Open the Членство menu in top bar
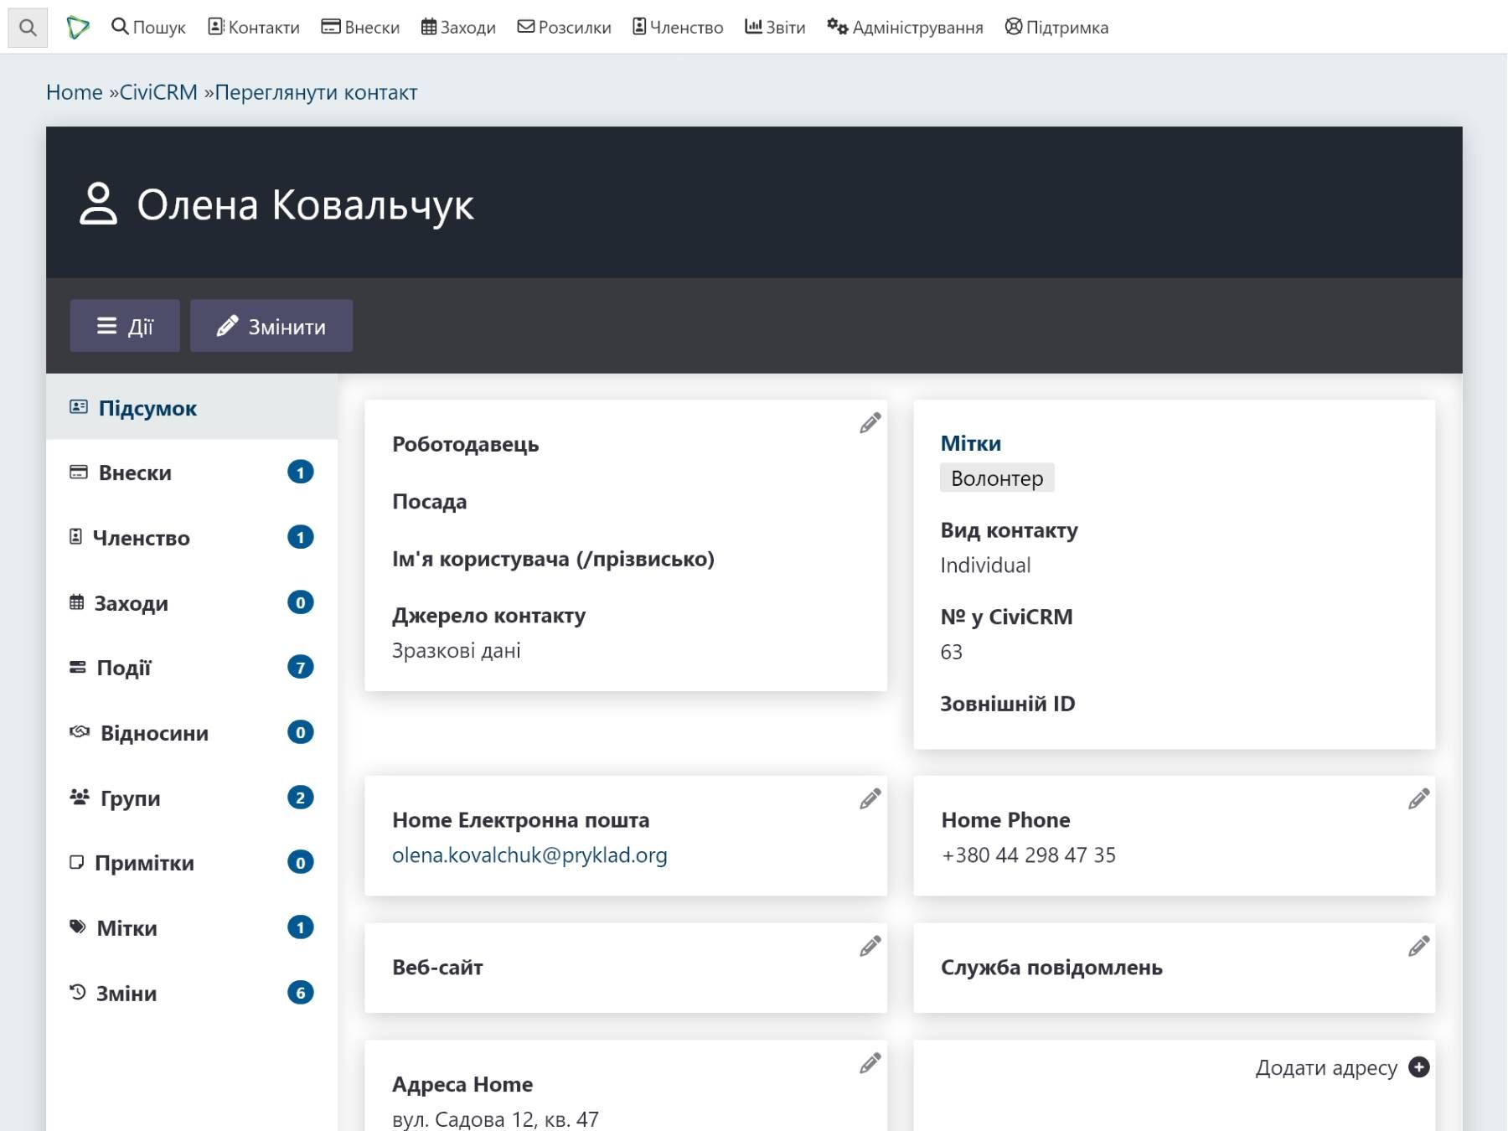This screenshot has height=1131, width=1508. [x=678, y=28]
